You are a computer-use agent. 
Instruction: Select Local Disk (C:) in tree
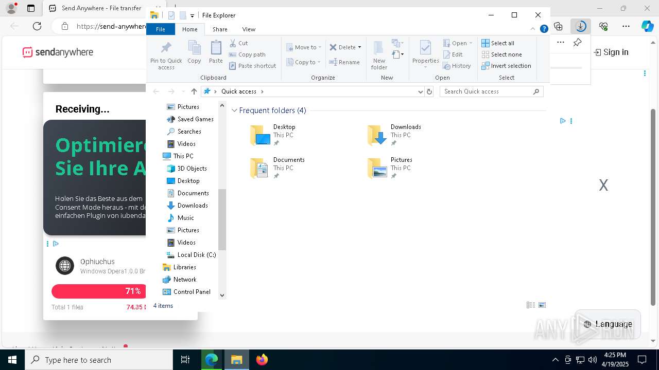pyautogui.click(x=192, y=255)
